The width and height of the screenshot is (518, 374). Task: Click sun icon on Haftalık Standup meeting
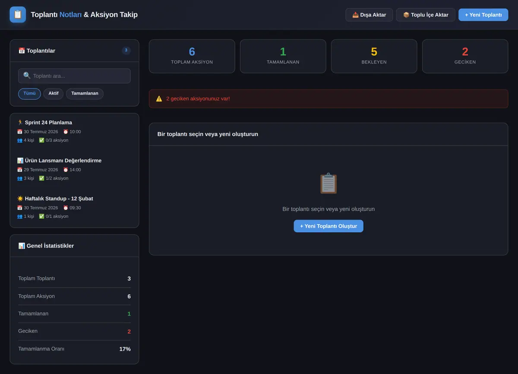pyautogui.click(x=20, y=199)
